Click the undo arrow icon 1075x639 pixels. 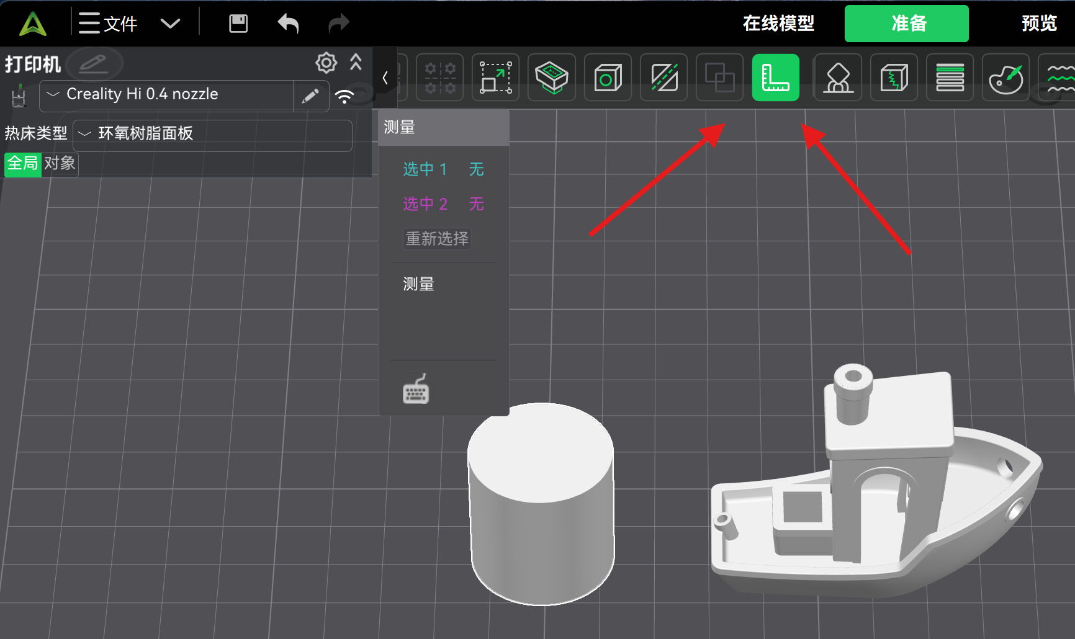click(288, 24)
